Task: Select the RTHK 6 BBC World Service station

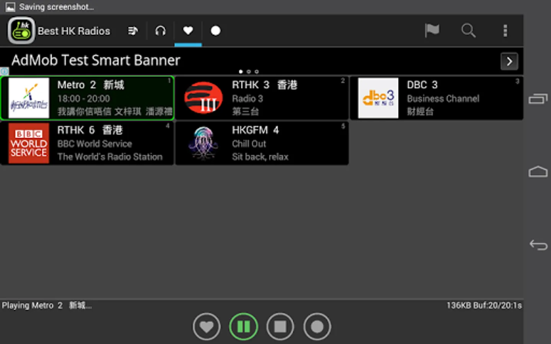Action: point(87,143)
